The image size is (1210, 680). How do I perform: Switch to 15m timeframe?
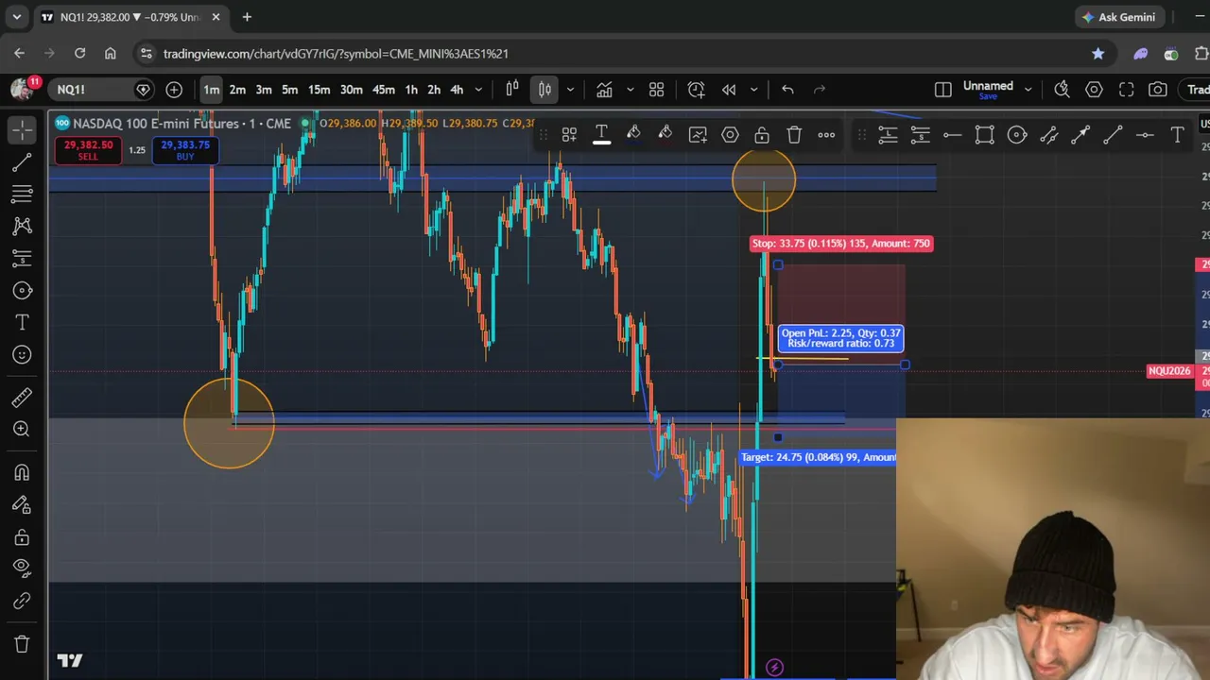[x=319, y=90]
